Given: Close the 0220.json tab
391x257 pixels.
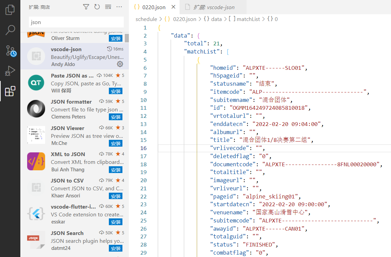Looking at the screenshot, I should 173,7.
